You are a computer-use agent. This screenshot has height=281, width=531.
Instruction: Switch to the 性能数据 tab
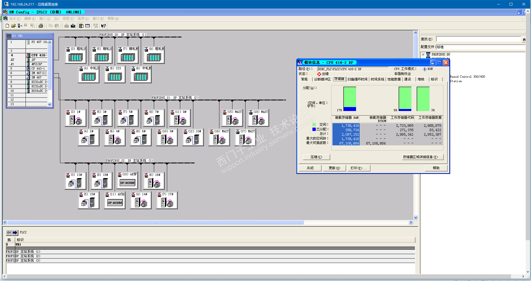394,79
